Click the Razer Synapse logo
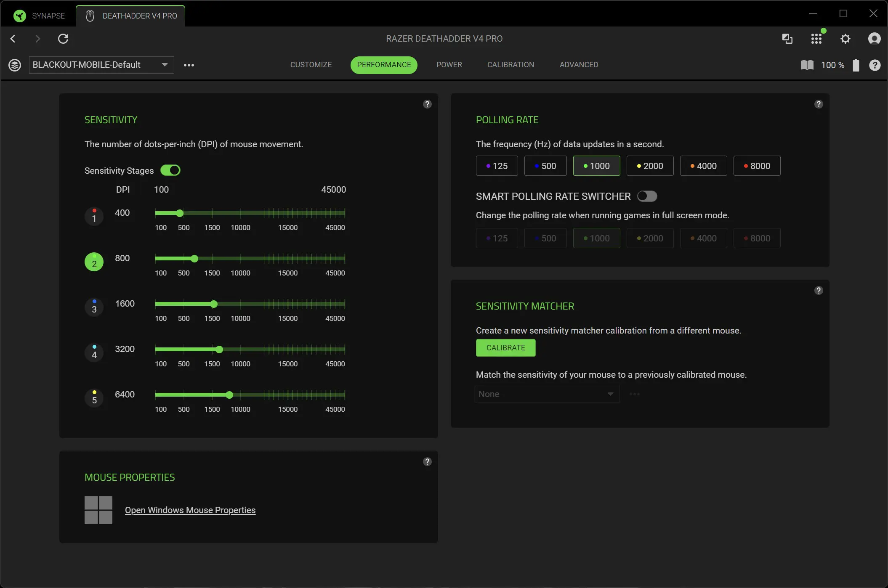The width and height of the screenshot is (888, 588). (19, 16)
